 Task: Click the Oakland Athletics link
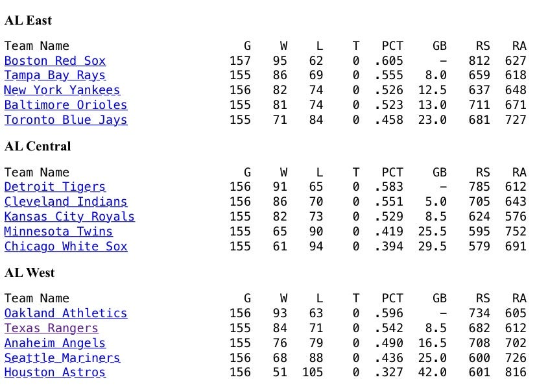click(66, 313)
